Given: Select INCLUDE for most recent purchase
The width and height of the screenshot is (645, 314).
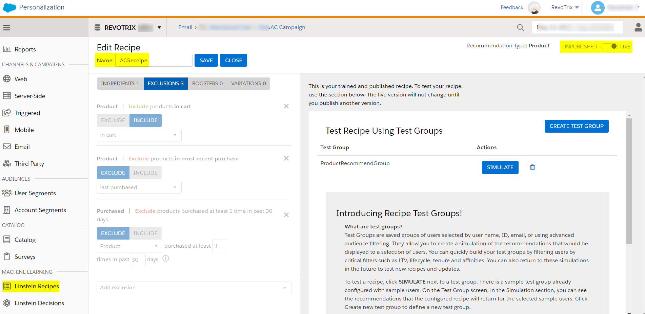Looking at the screenshot, I should [145, 173].
